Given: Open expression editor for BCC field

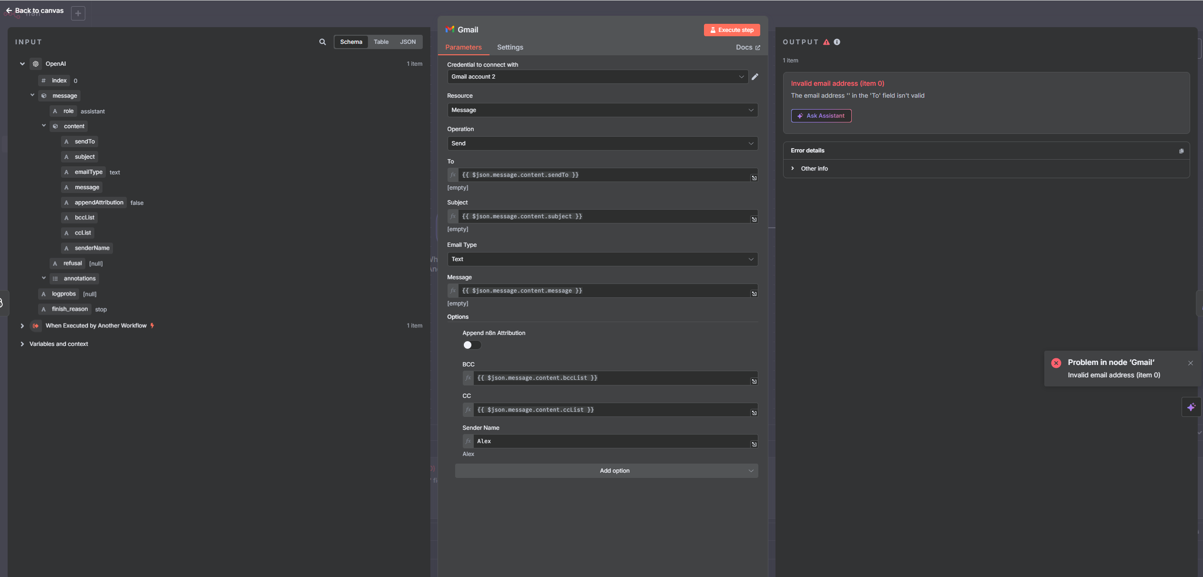Looking at the screenshot, I should click(x=754, y=381).
